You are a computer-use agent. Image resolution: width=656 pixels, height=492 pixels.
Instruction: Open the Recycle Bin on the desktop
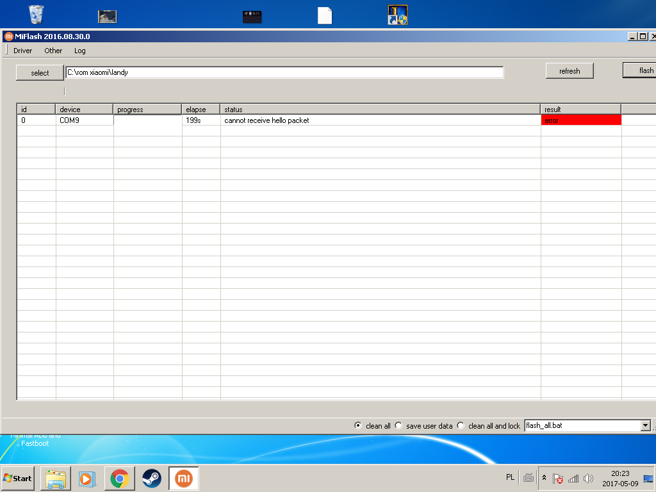[37, 14]
